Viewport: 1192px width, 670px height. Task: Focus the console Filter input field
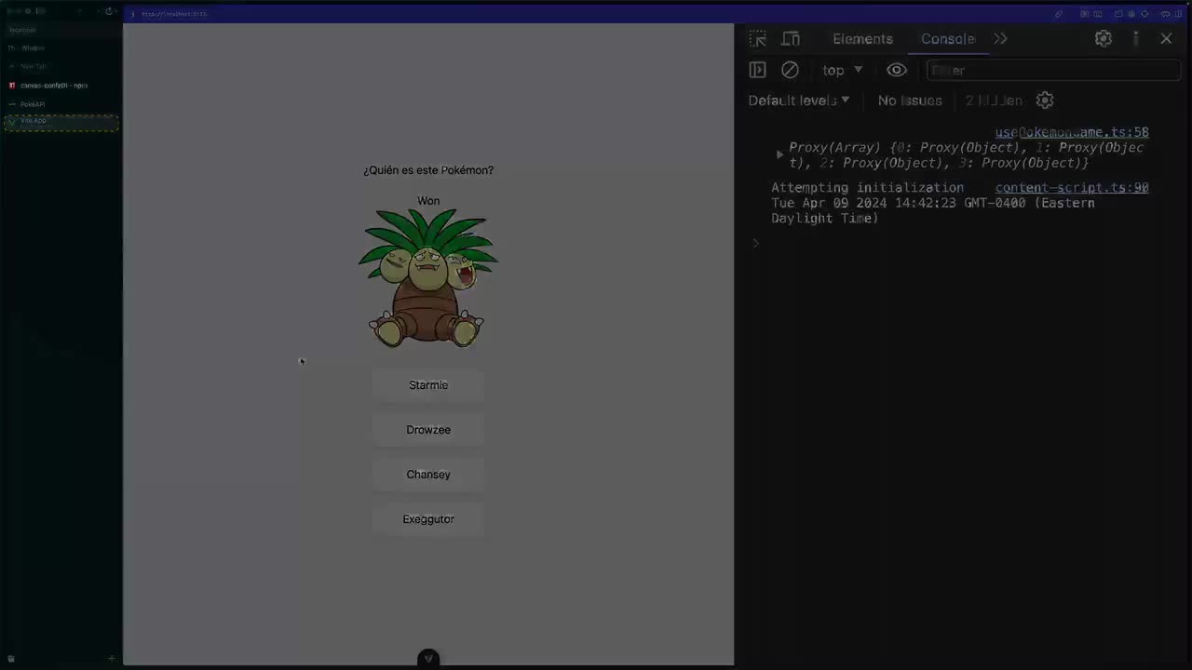tap(1053, 70)
